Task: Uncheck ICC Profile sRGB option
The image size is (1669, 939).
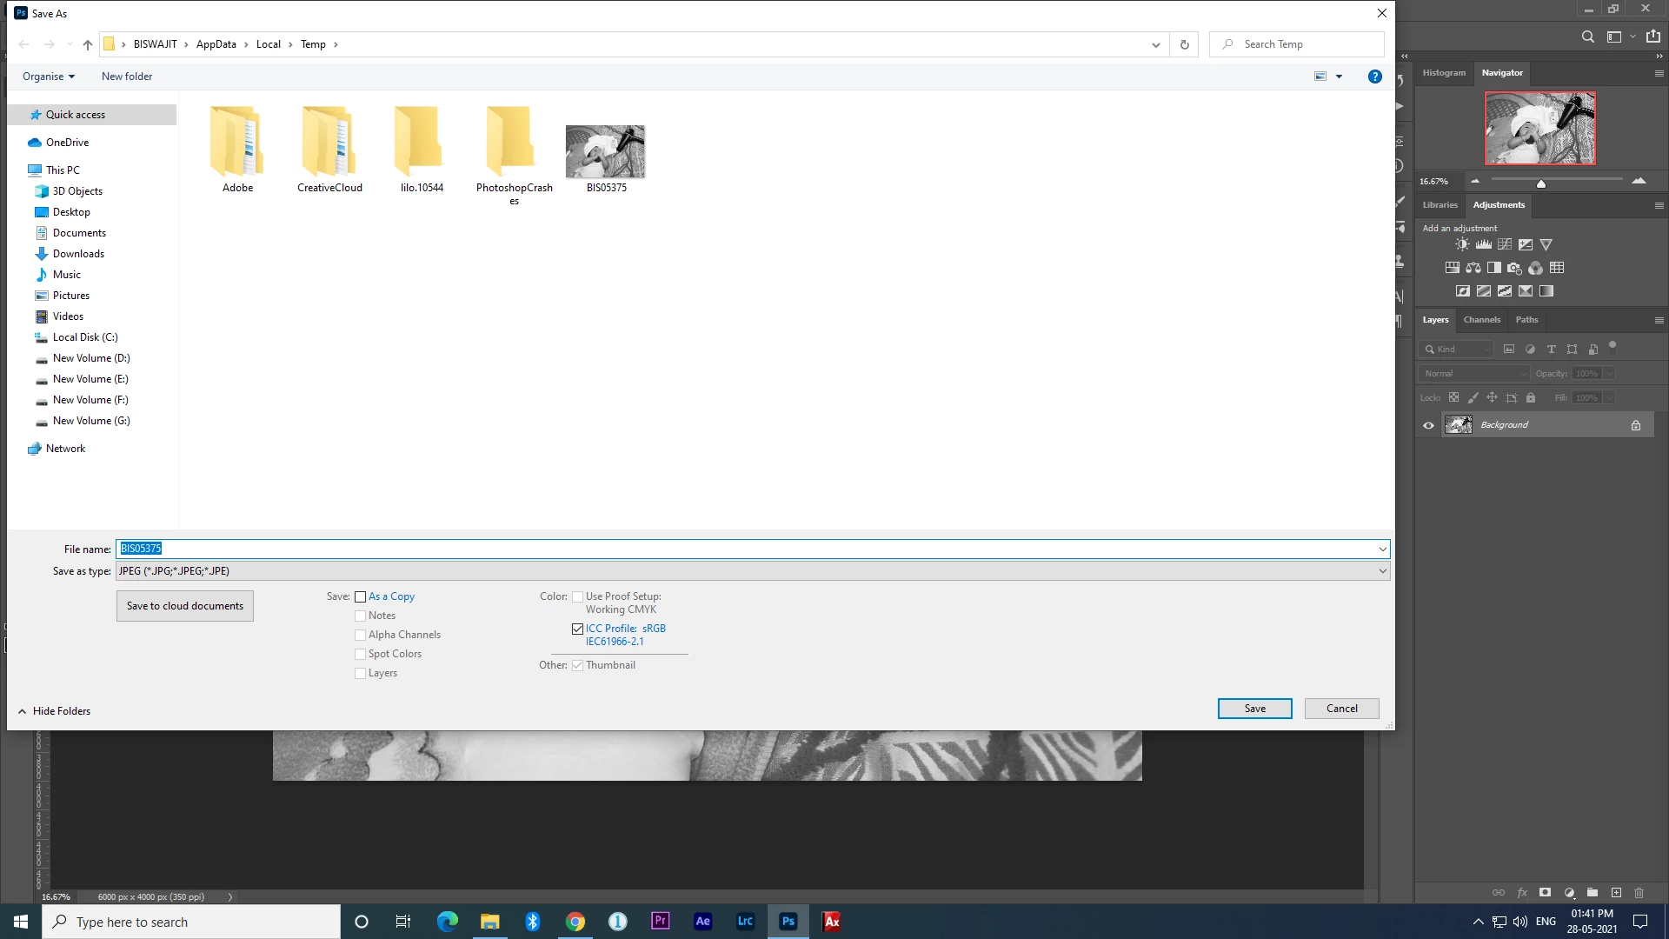Action: pos(577,629)
